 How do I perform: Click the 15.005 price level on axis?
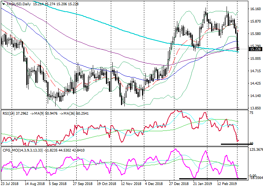click(255, 59)
